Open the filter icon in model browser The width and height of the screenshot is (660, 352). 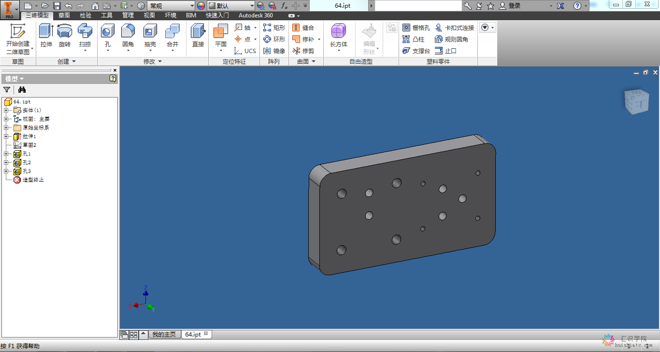[x=7, y=89]
